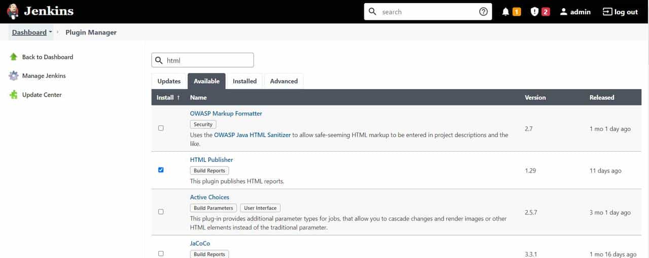Open orange notification count badge 1
This screenshot has width=649, height=258.
(517, 12)
